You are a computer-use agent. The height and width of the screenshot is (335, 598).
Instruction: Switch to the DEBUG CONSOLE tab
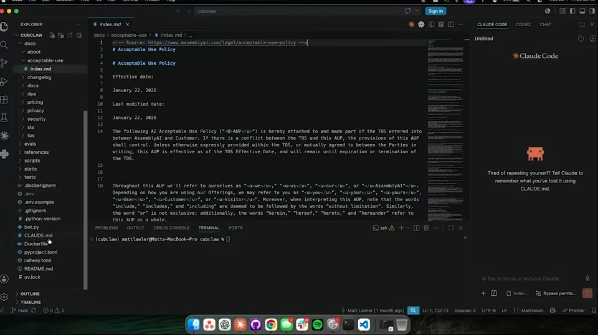pos(171,228)
